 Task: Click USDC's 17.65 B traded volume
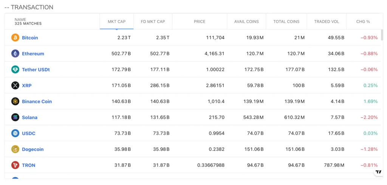point(336,133)
